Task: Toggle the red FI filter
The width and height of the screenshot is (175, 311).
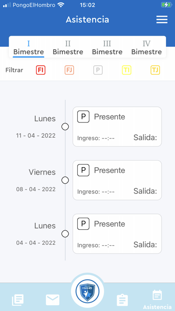Action: pos(41,70)
